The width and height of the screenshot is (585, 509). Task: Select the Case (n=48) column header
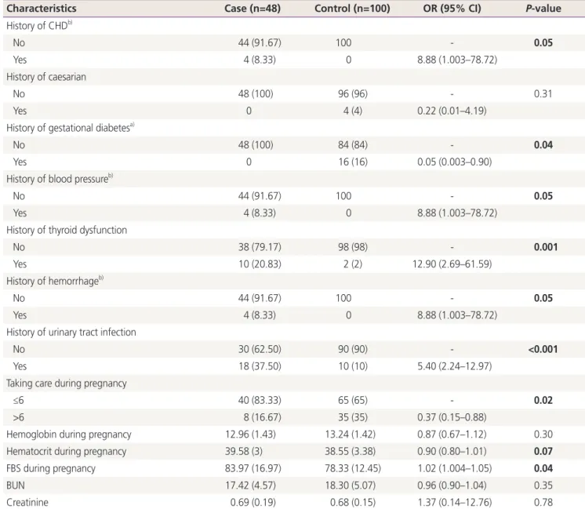click(253, 8)
